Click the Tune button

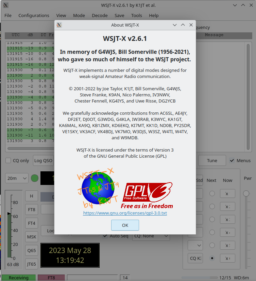coord(212,160)
